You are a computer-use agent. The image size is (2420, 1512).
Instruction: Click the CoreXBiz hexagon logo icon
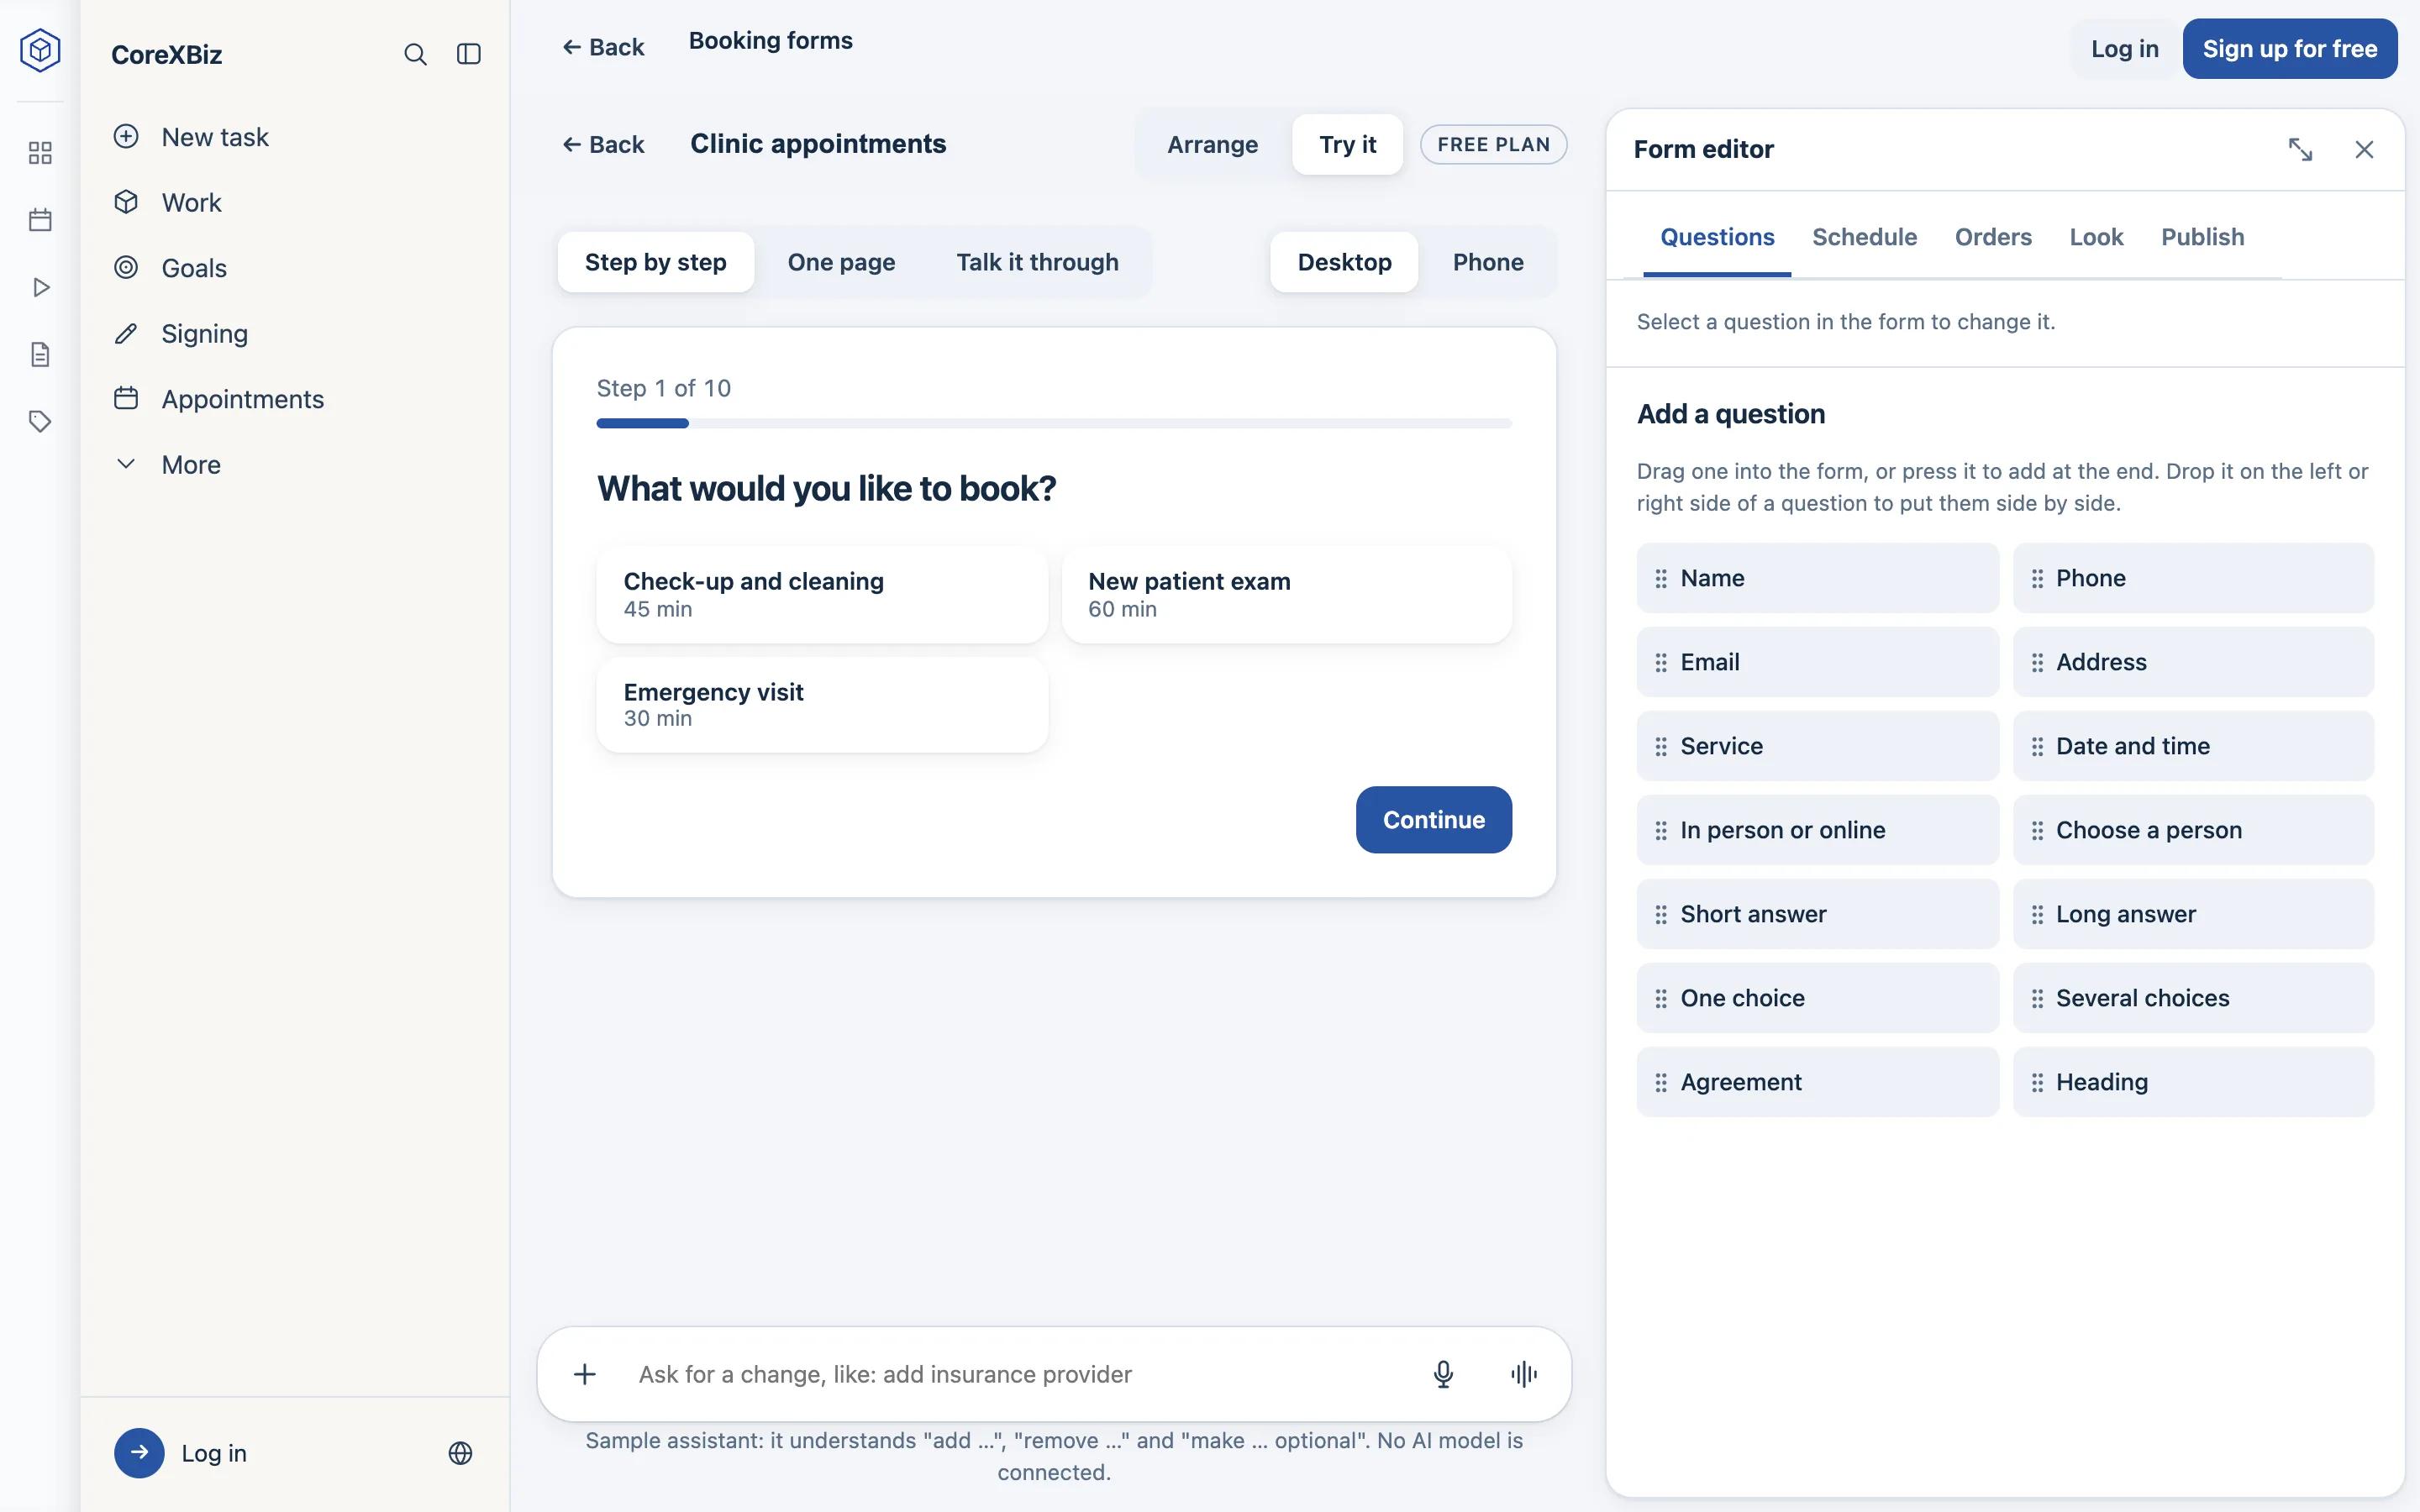pos(40,50)
